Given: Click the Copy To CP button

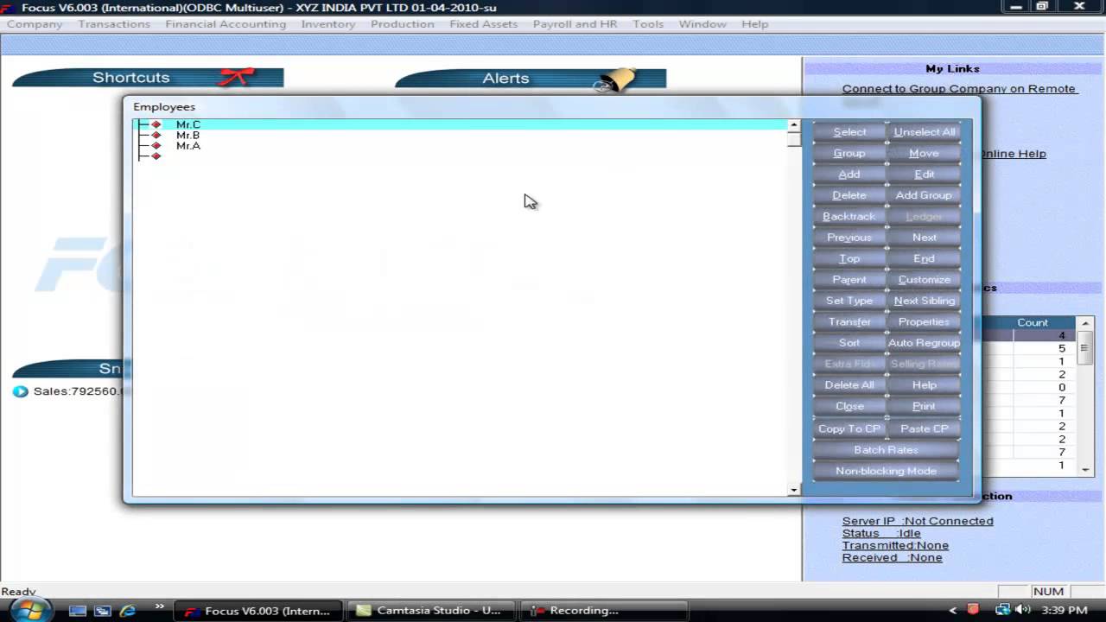Looking at the screenshot, I should pyautogui.click(x=849, y=428).
